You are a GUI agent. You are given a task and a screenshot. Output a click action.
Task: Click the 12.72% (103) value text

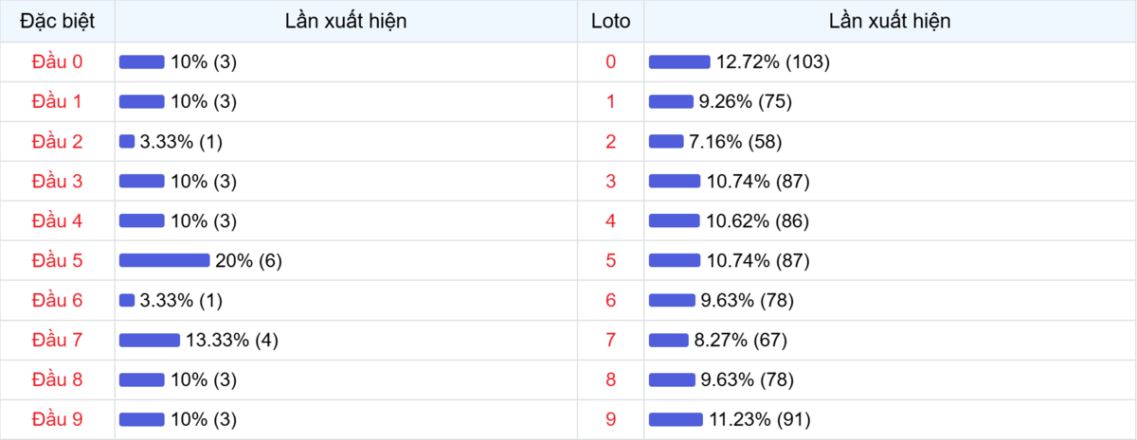pyautogui.click(x=773, y=62)
